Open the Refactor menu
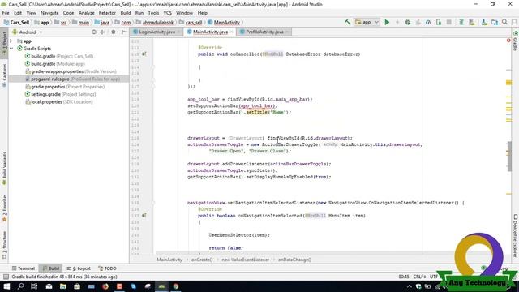This screenshot has width=519, height=292. [107, 13]
